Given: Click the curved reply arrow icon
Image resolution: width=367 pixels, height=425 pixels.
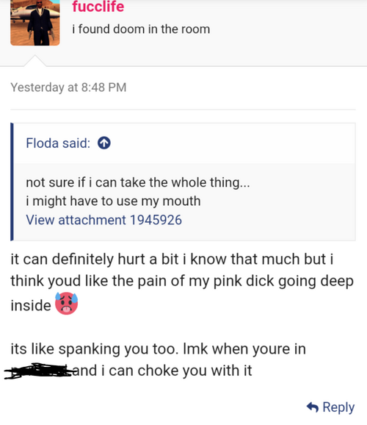Looking at the screenshot, I should tap(313, 407).
